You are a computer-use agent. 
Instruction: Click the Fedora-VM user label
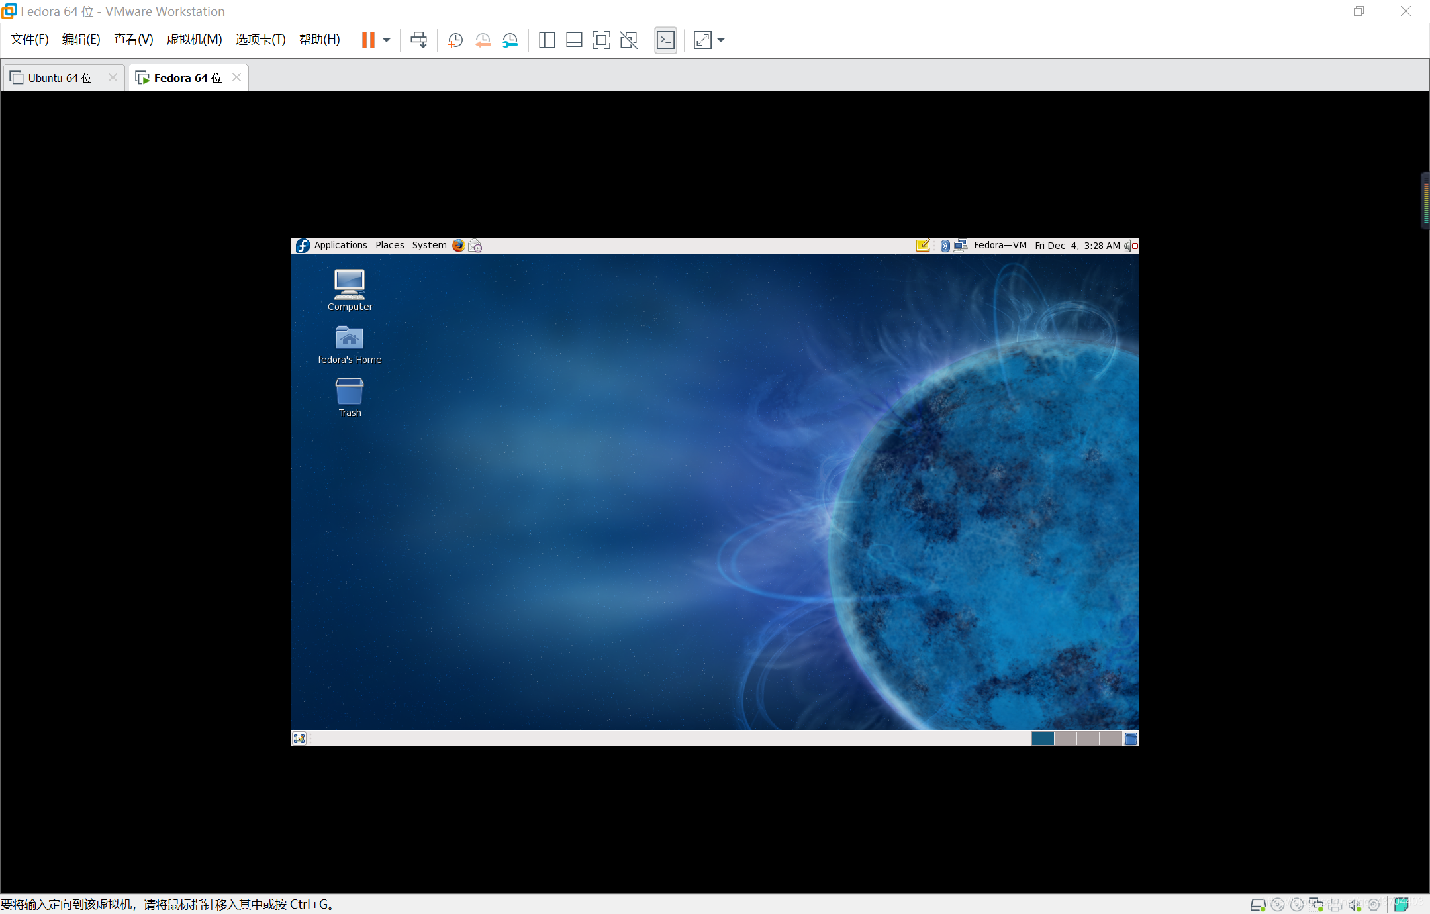coord(1000,246)
